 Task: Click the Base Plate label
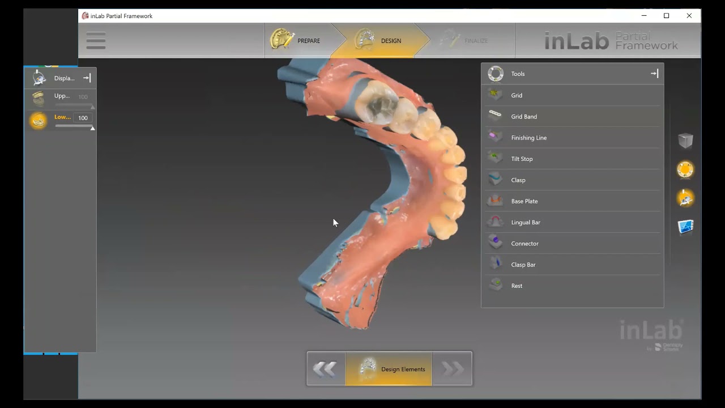(524, 201)
